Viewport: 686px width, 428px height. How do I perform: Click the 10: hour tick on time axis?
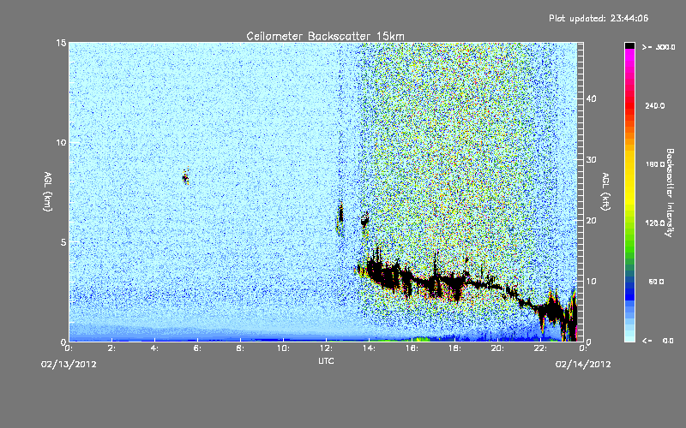(x=283, y=348)
